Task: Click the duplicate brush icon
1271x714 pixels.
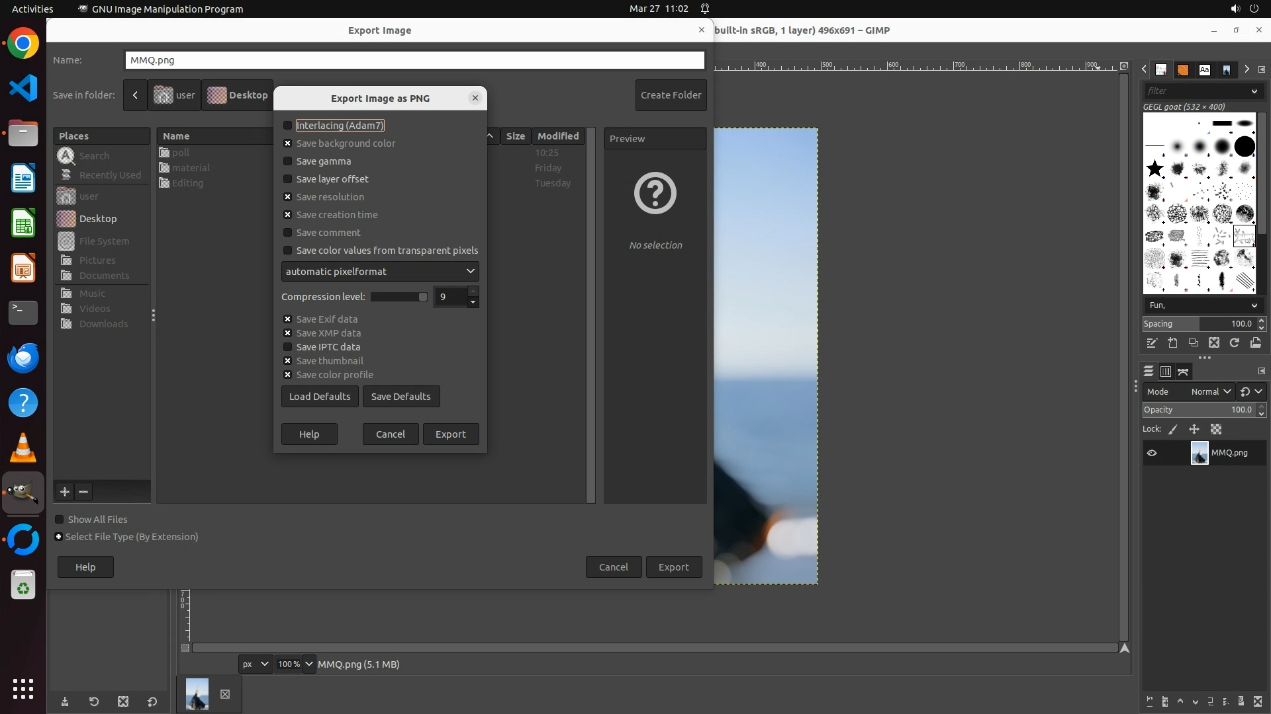Action: click(1193, 343)
